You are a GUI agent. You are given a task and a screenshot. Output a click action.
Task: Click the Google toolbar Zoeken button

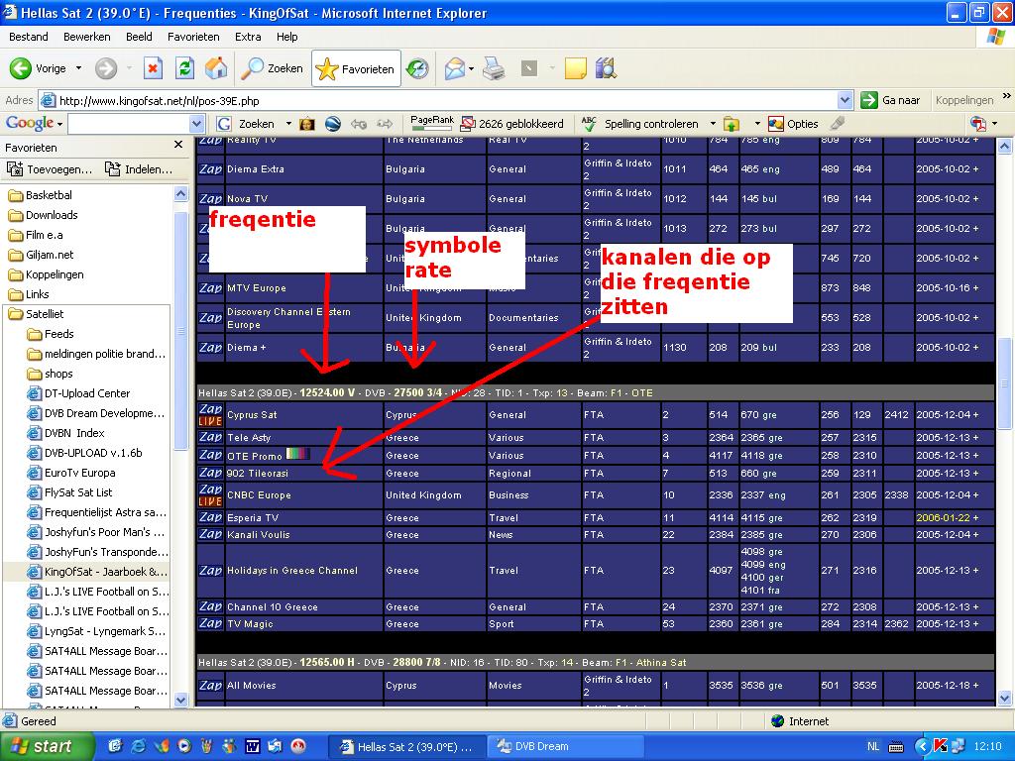(246, 124)
